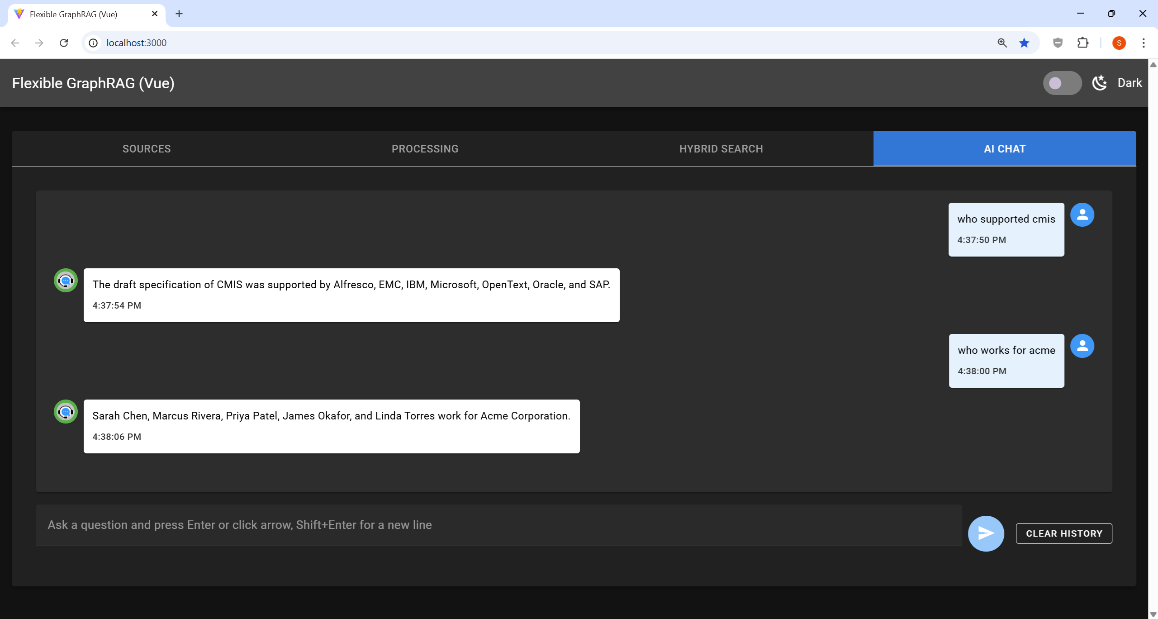
Task: Click the user avatar beside 'who works for acme'
Action: 1082,346
